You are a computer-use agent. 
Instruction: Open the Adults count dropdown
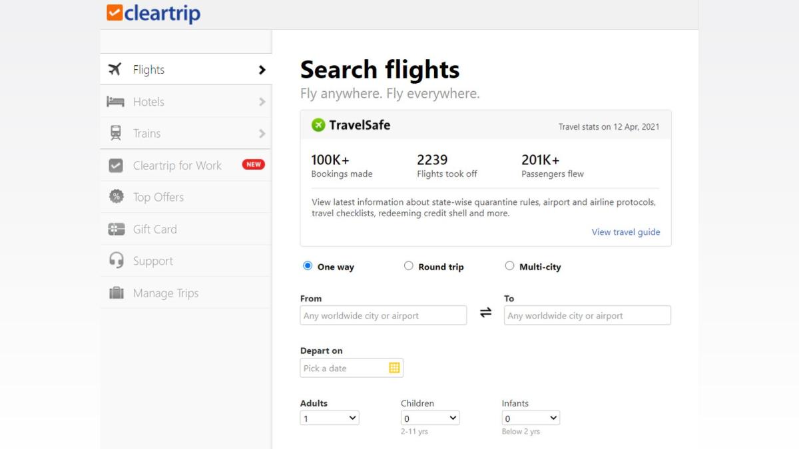[329, 418]
